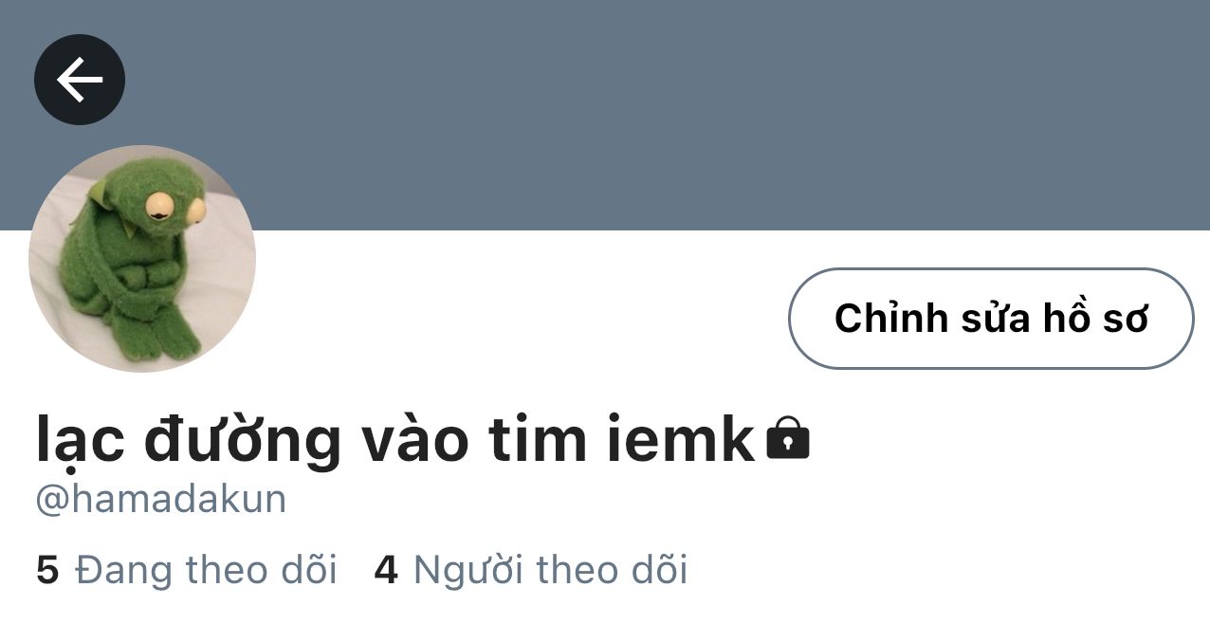The height and width of the screenshot is (624, 1210).
Task: Tap the gray header banner image
Action: click(x=664, y=114)
